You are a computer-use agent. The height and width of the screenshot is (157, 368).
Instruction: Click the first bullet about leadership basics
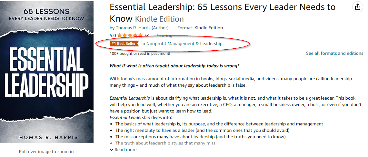coord(219,124)
